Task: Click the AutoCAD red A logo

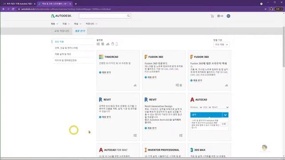Action: [x=192, y=100]
